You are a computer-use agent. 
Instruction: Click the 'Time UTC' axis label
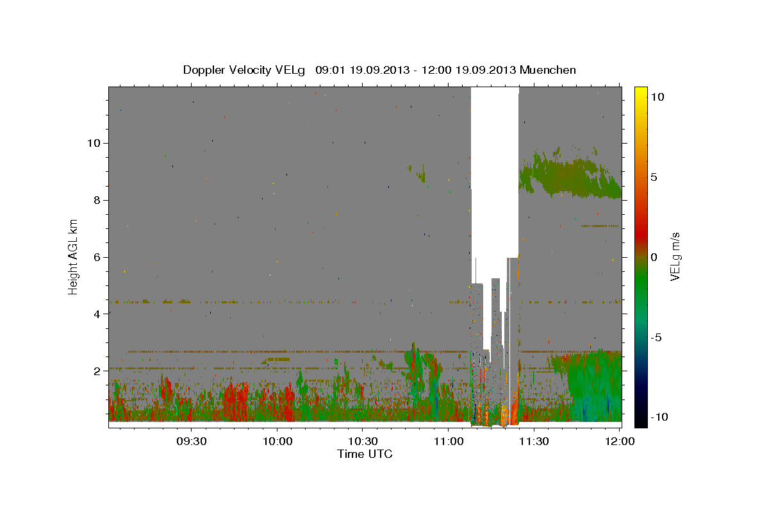coord(365,454)
